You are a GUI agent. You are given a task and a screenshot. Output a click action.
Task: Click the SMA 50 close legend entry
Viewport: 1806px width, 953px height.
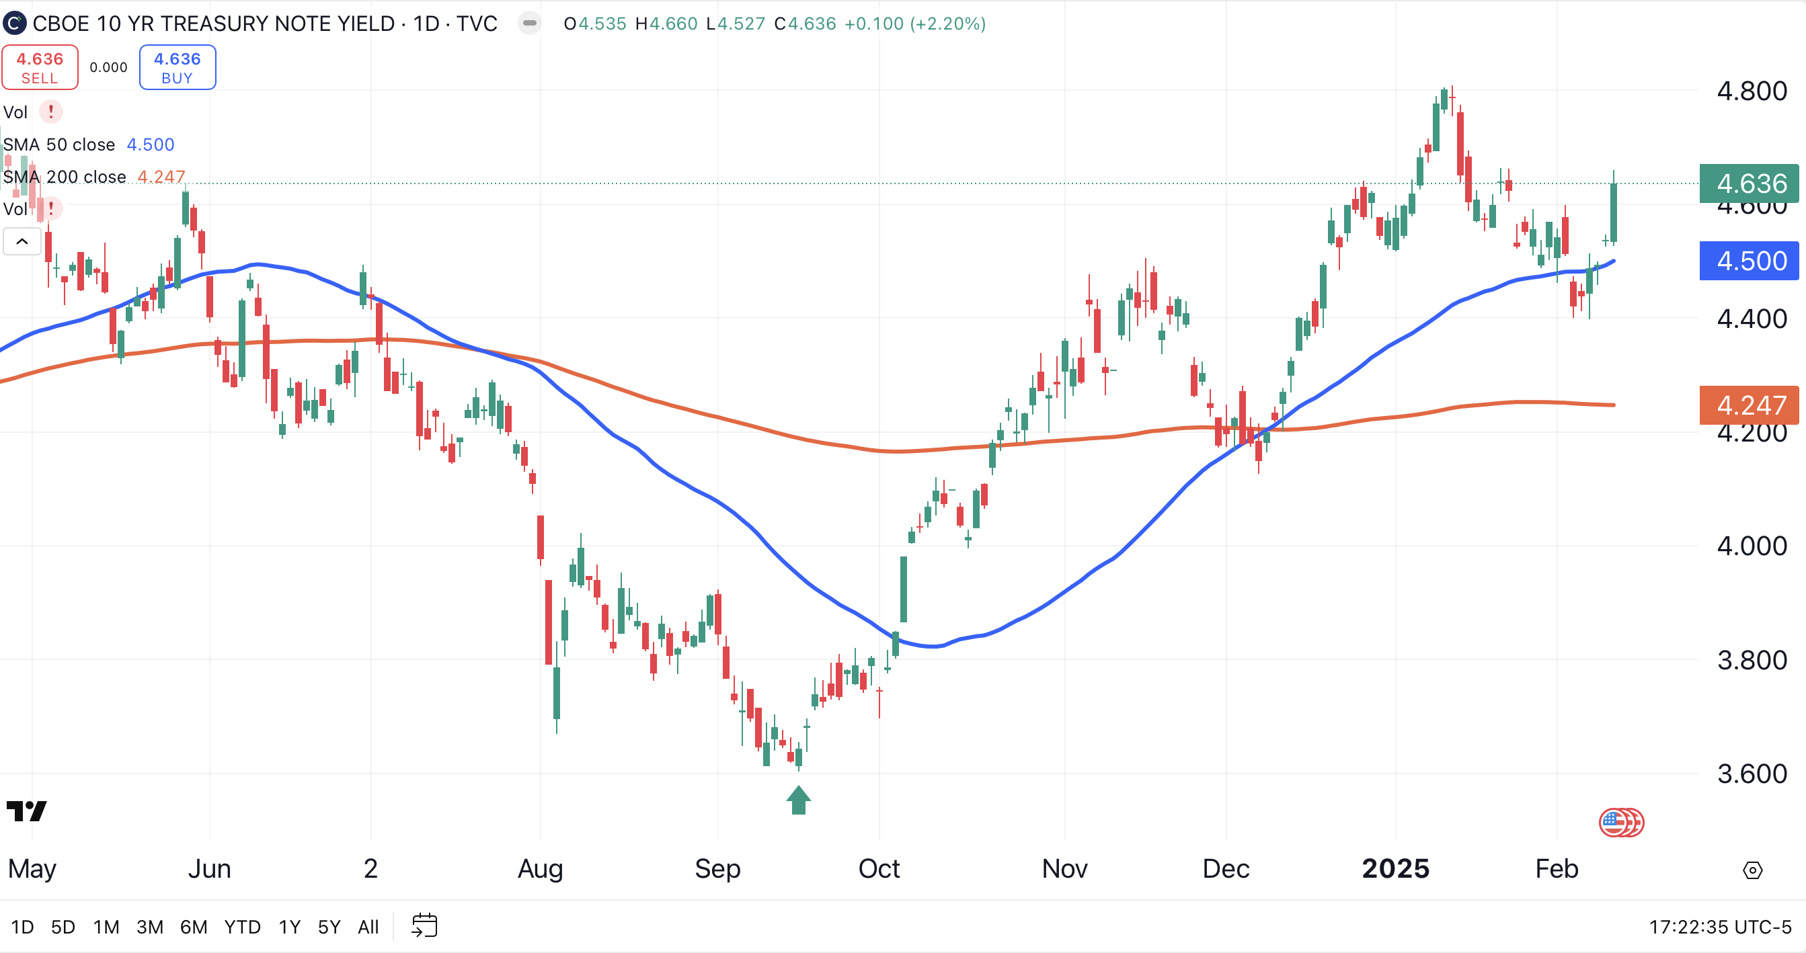tap(59, 144)
